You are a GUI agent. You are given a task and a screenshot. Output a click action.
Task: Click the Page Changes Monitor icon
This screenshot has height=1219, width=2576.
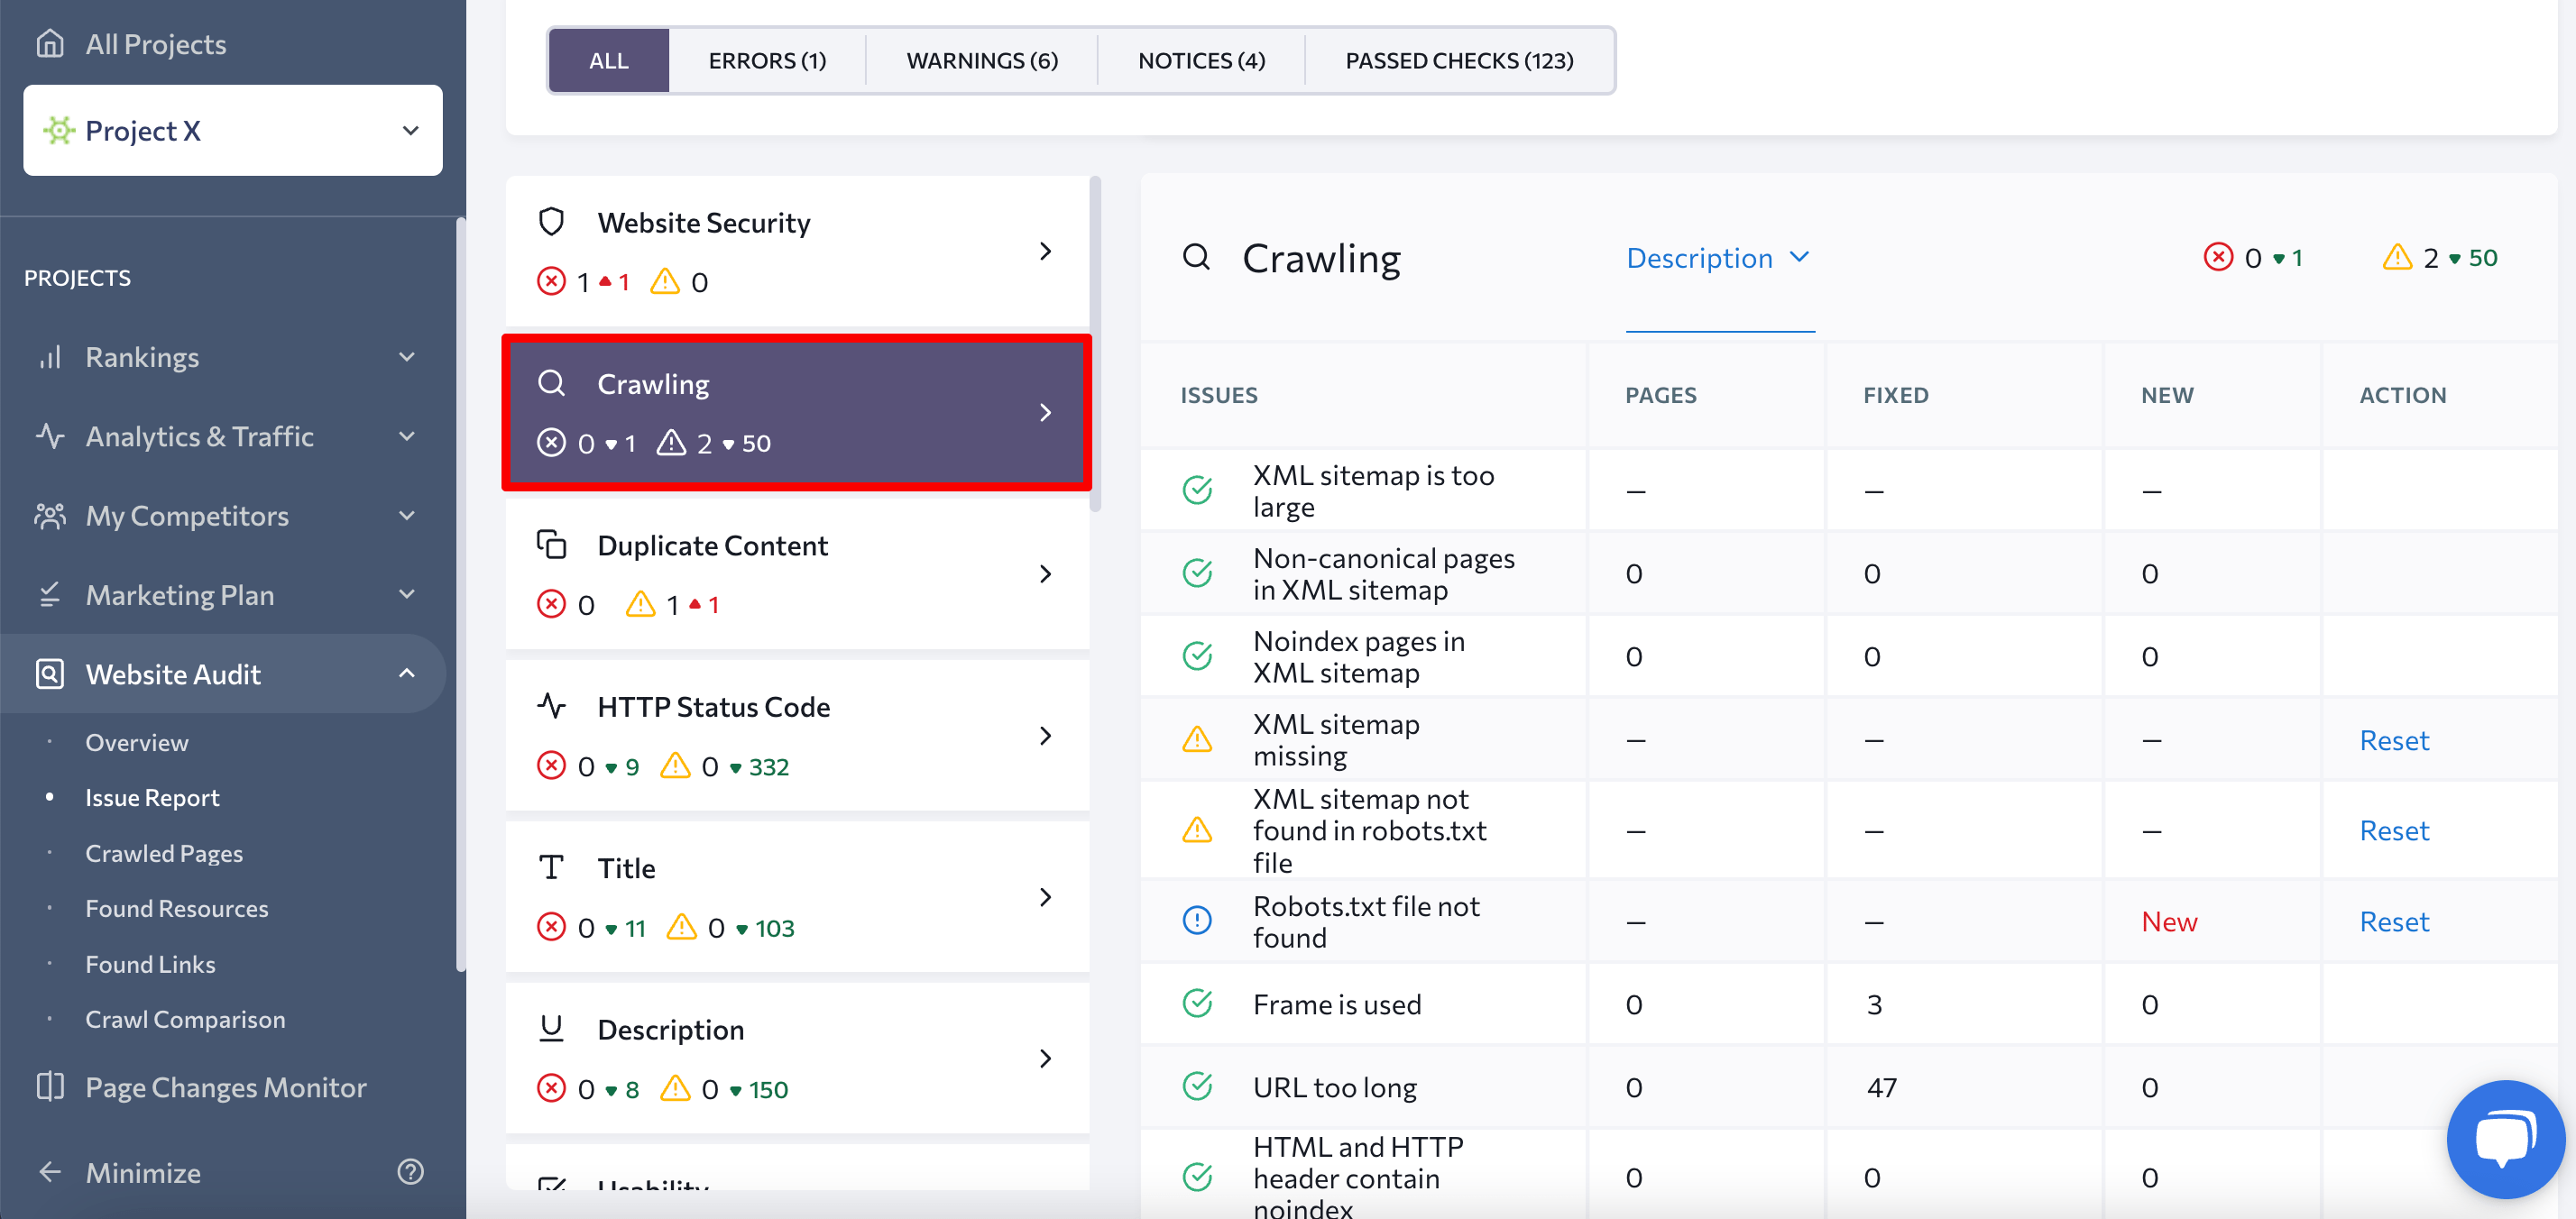tap(51, 1087)
